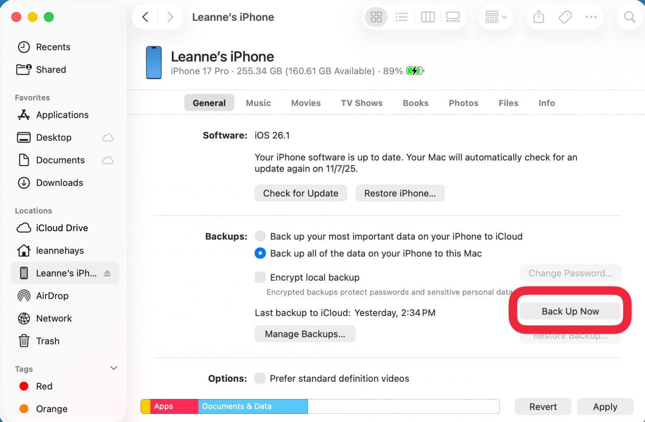Click the iCloud status icon next to Desktop
The image size is (645, 422).
pos(108,137)
